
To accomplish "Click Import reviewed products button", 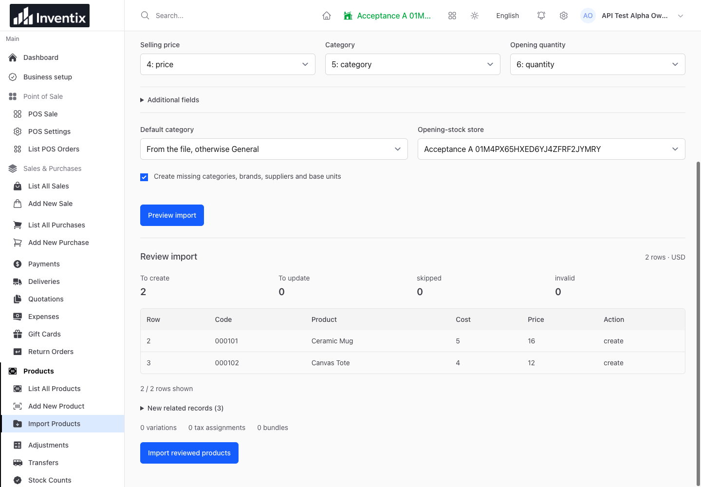I will pyautogui.click(x=189, y=453).
